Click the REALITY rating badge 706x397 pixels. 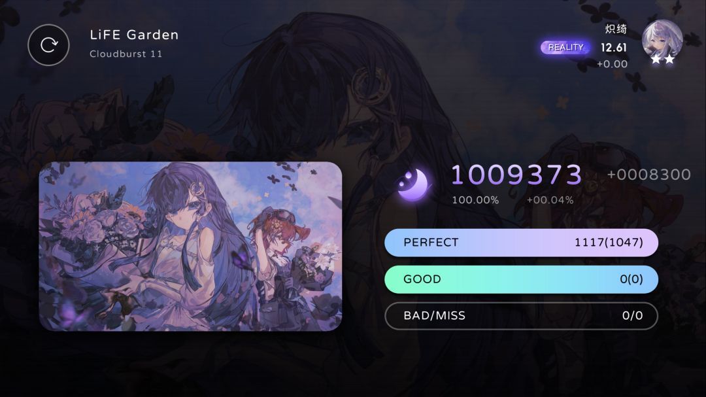click(x=565, y=47)
